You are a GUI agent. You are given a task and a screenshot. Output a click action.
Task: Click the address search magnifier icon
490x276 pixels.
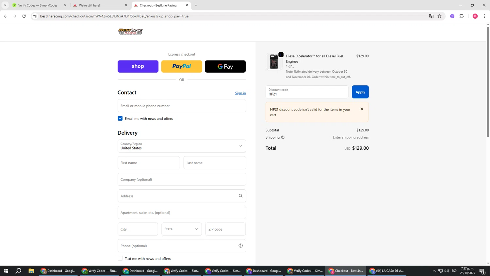[241, 196]
